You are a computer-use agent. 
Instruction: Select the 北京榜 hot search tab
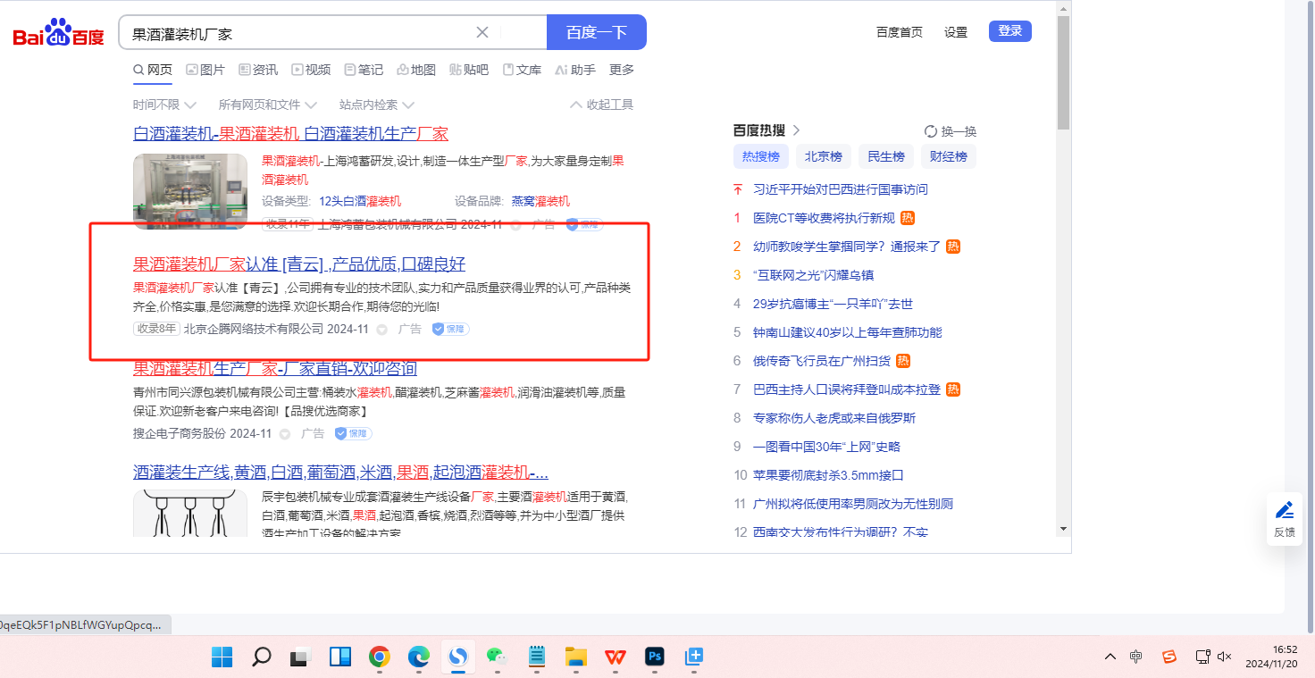[x=823, y=156]
